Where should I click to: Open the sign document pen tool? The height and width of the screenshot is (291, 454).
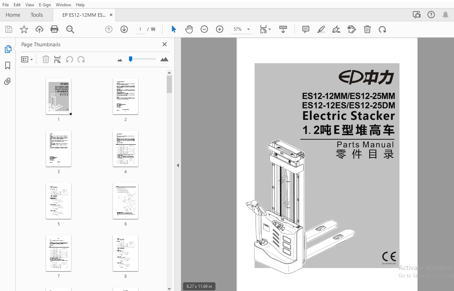[336, 29]
